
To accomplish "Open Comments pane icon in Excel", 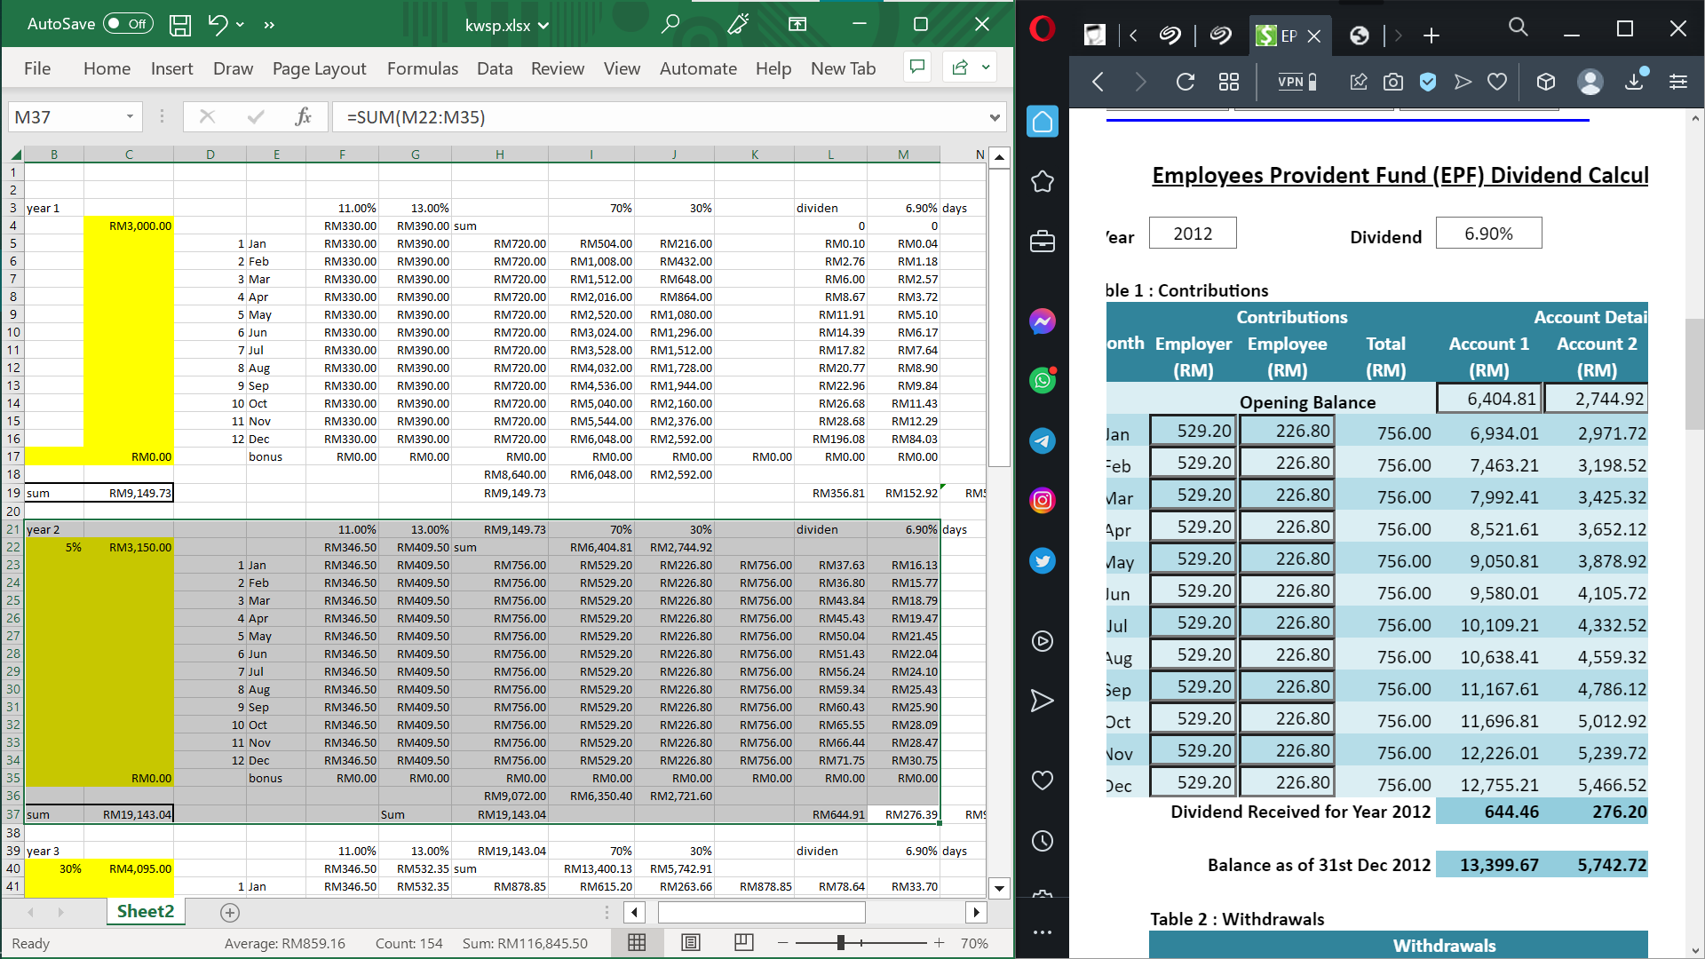I will coord(917,67).
